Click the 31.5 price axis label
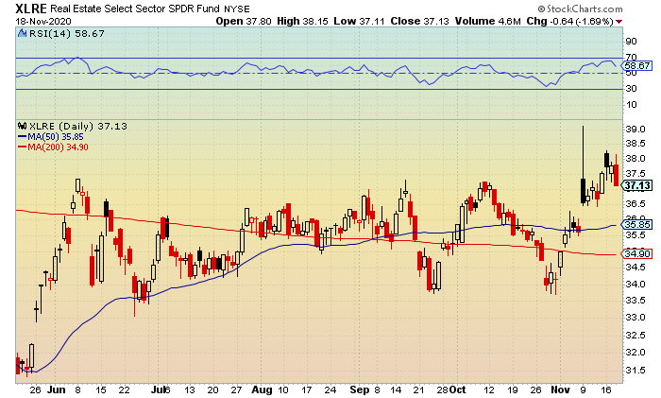This screenshot has width=661, height=398. click(635, 371)
